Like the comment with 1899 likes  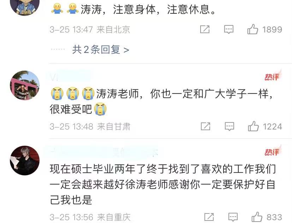(252, 29)
